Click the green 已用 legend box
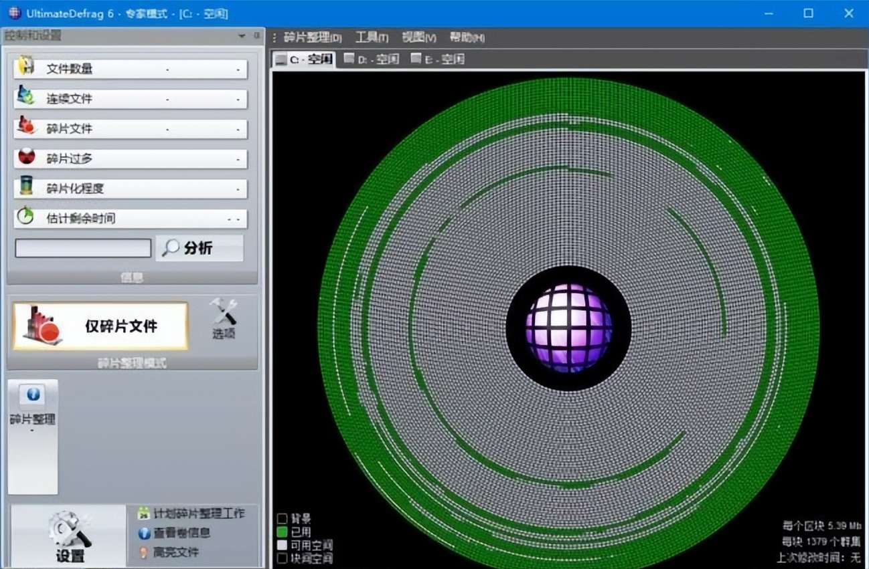The height and width of the screenshot is (569, 869). [283, 532]
